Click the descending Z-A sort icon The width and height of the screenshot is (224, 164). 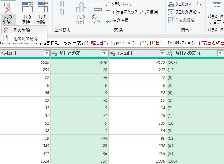coord(62,13)
